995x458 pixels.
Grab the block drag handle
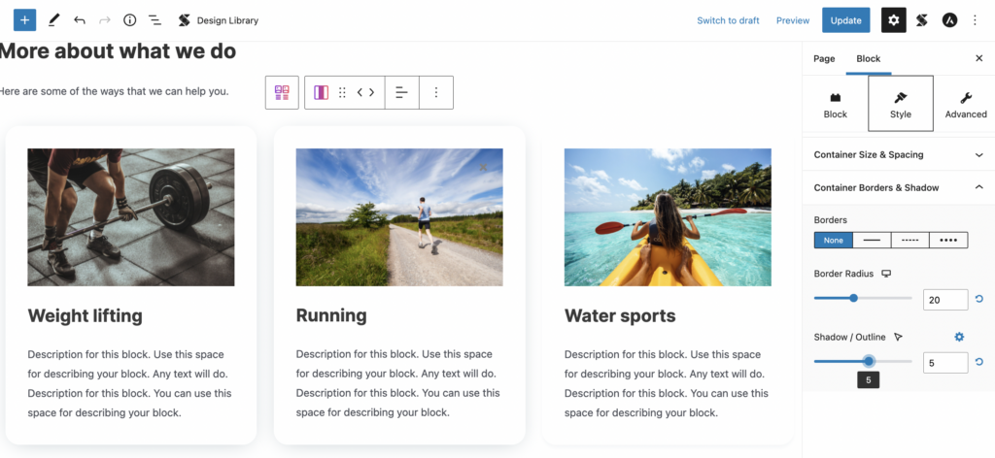click(342, 92)
